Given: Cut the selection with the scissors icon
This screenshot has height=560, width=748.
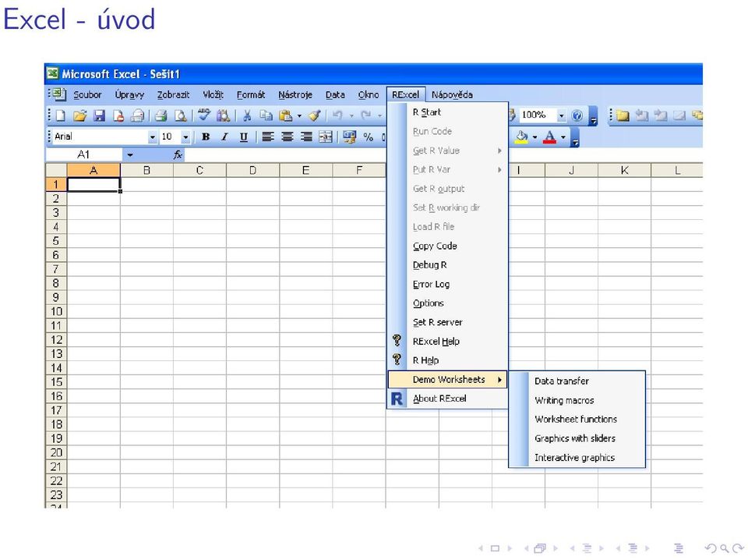Looking at the screenshot, I should [247, 115].
